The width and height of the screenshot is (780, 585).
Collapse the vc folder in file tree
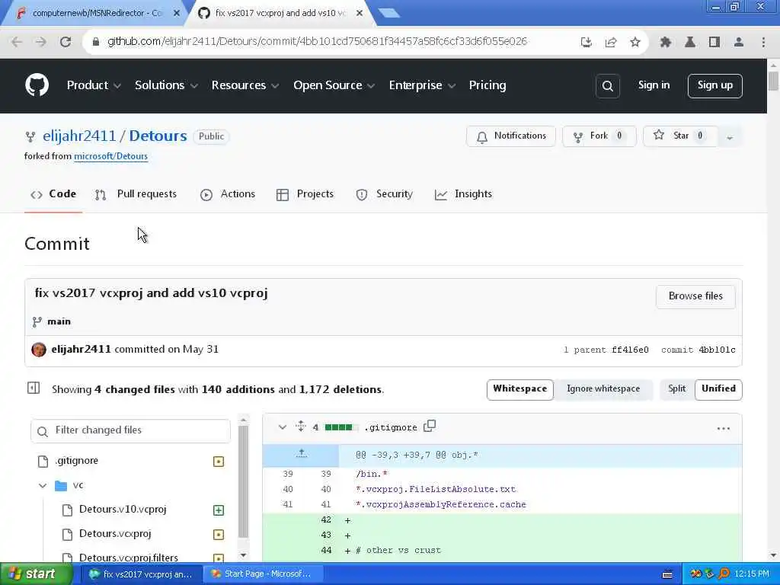click(43, 485)
